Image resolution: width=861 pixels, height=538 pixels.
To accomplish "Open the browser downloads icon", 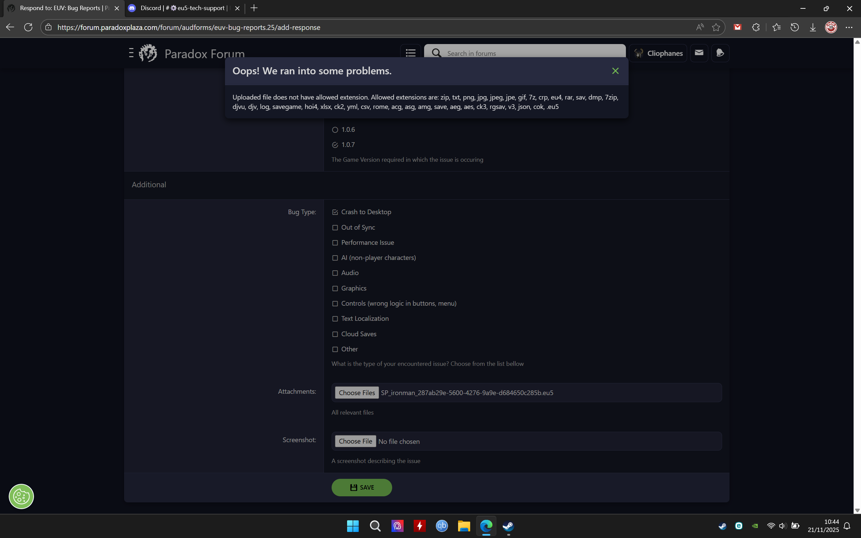I will (x=813, y=27).
